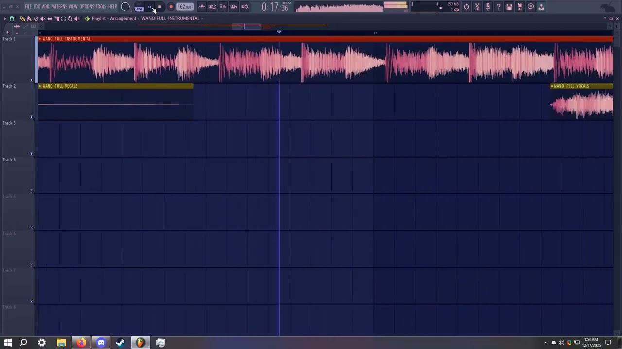Toggle PAT/SONG mode switch

coord(139,7)
